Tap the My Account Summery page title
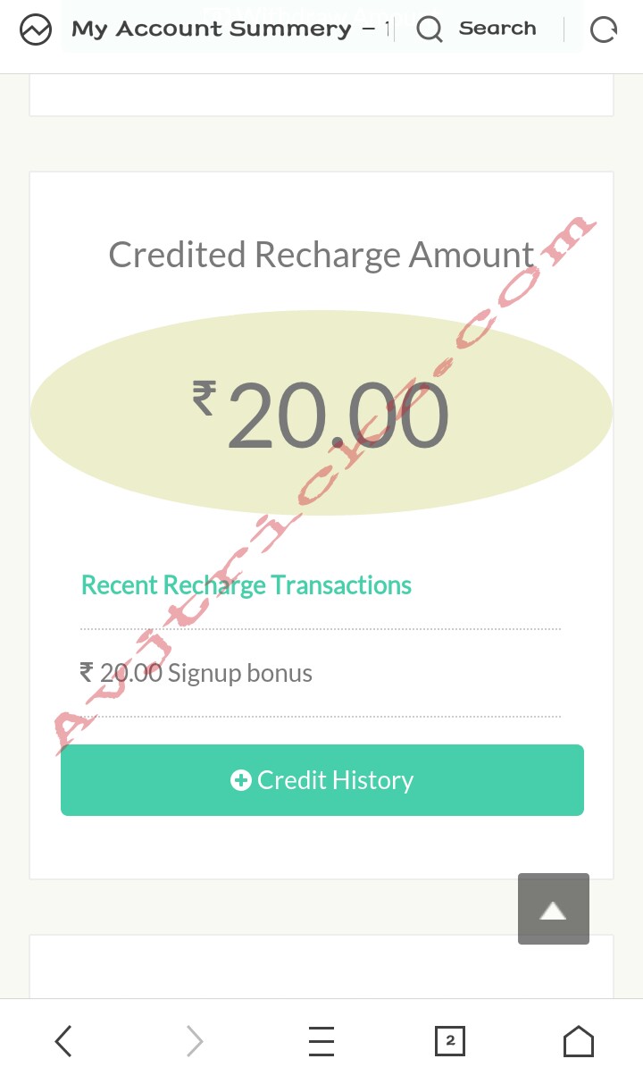 pyautogui.click(x=211, y=29)
